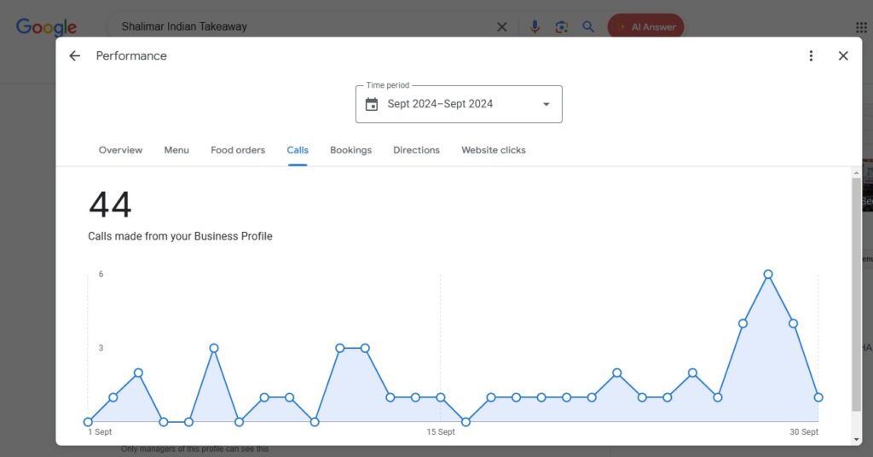Screen dimensions: 873x457
Task: Click the back arrow beside Performance
Action: click(x=75, y=56)
